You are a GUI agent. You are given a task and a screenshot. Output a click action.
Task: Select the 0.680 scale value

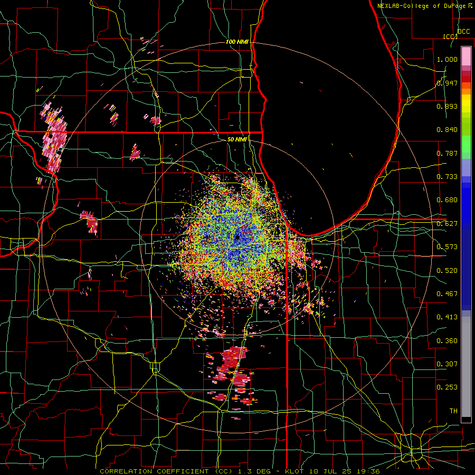click(x=447, y=200)
